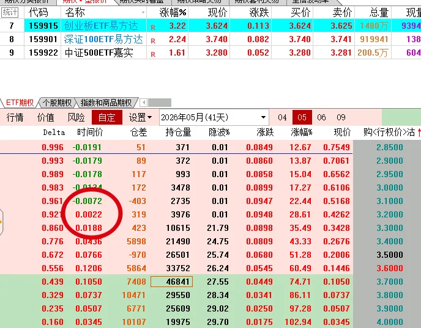Screen dimensions: 421x328
Task: Click the Delta value 0.996
Action: tap(53, 147)
